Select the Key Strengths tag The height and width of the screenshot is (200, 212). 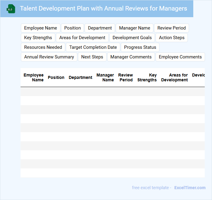pos(38,38)
